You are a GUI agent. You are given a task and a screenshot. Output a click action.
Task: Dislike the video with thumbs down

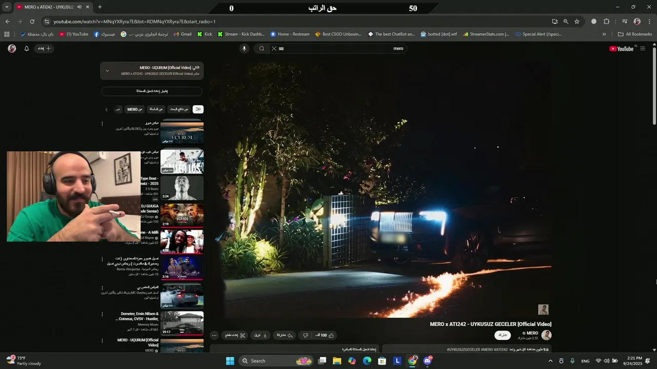pyautogui.click(x=305, y=335)
